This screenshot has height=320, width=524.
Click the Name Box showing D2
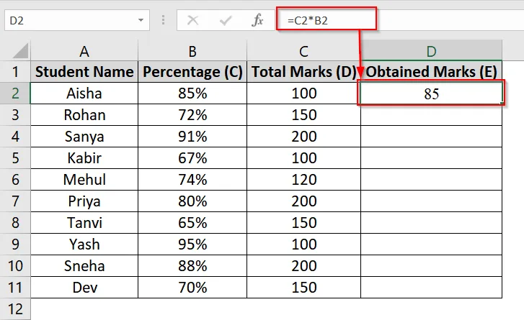click(77, 20)
